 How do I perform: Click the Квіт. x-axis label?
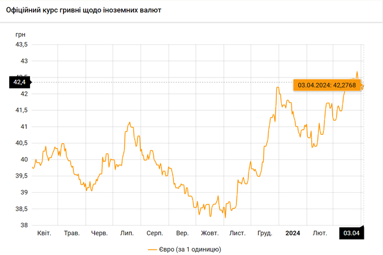(44, 233)
